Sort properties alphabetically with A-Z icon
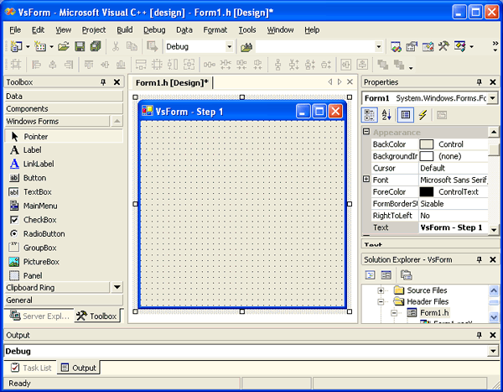503x392 pixels. [387, 115]
